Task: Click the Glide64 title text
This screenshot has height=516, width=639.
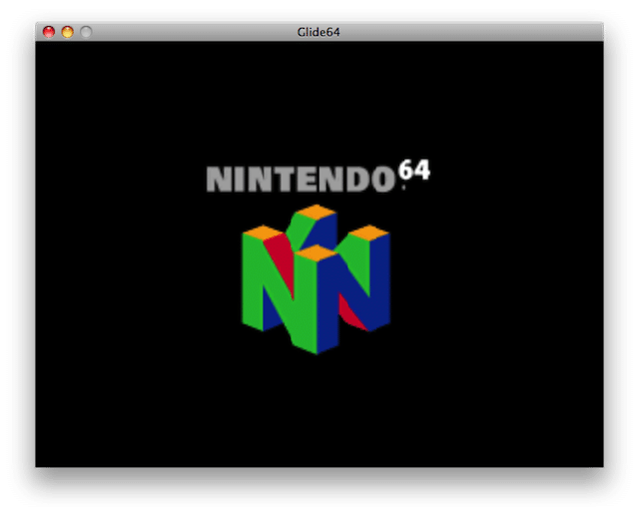Action: pyautogui.click(x=319, y=32)
